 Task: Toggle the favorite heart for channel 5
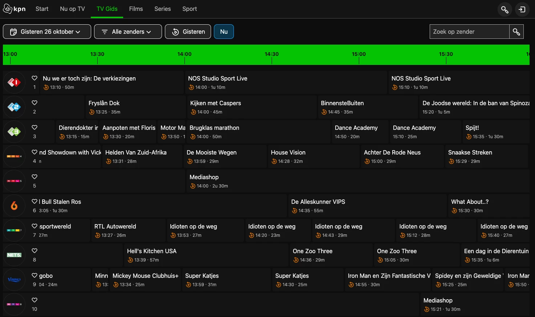[35, 177]
